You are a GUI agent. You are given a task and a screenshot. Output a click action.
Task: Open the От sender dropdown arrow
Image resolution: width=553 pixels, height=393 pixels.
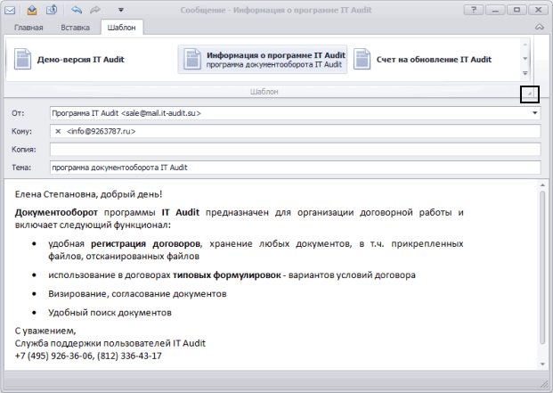(x=534, y=113)
